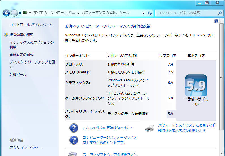The width and height of the screenshot is (225, 156).
Task: Click 基本スコア column header
Action: [x=196, y=56]
